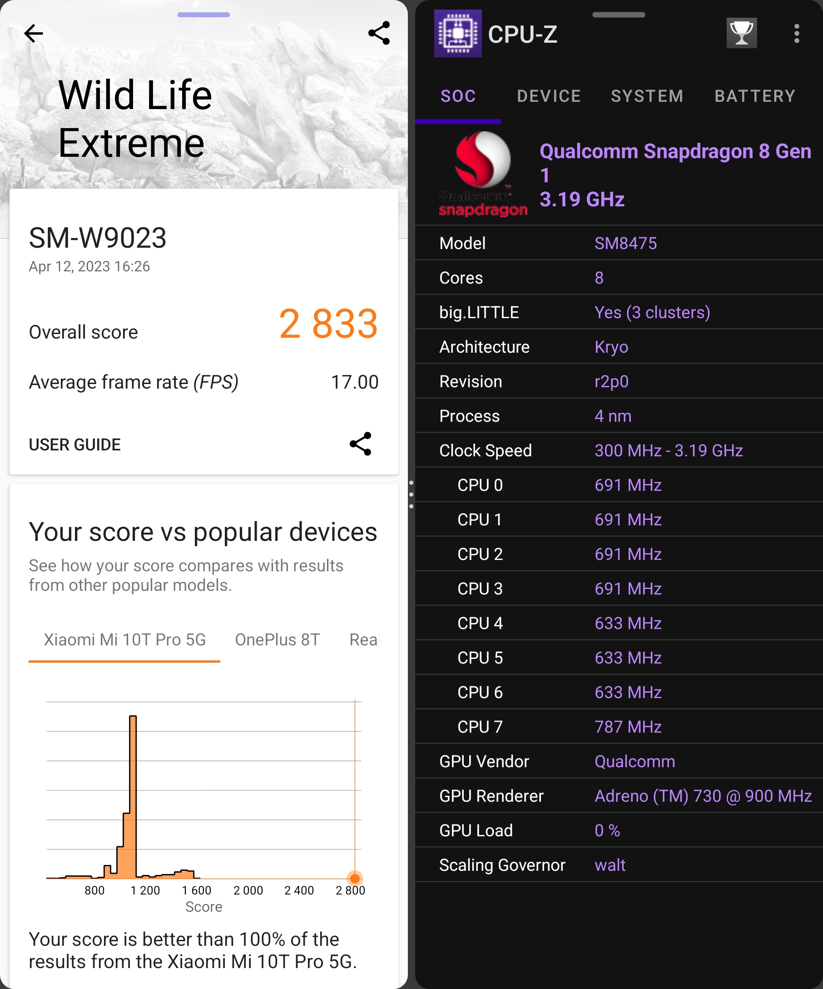823x989 pixels.
Task: Tap the Overall score label
Action: (x=83, y=332)
